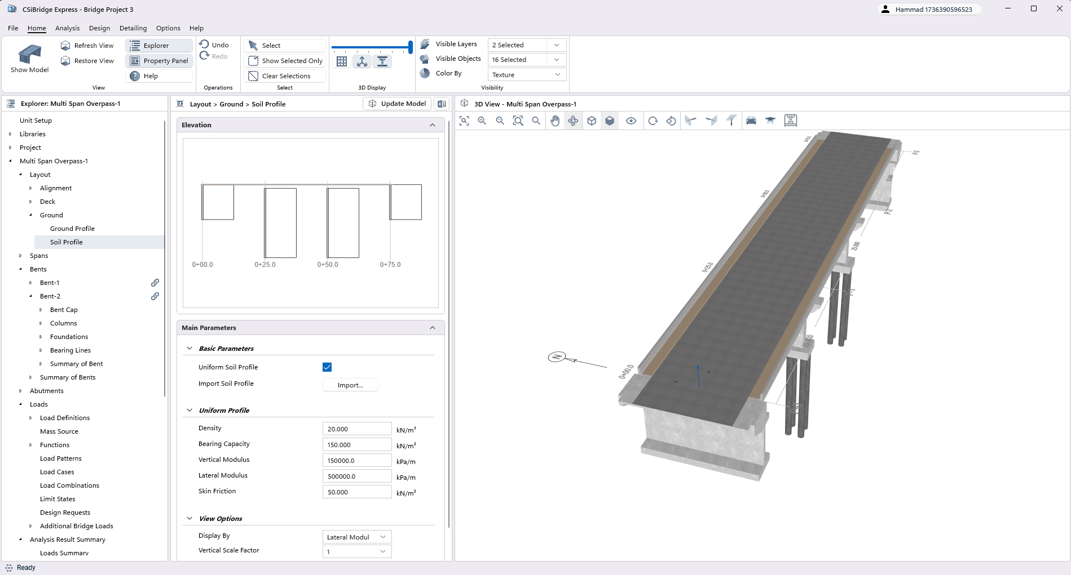Toggle the Explorer panel button

pyautogui.click(x=159, y=46)
